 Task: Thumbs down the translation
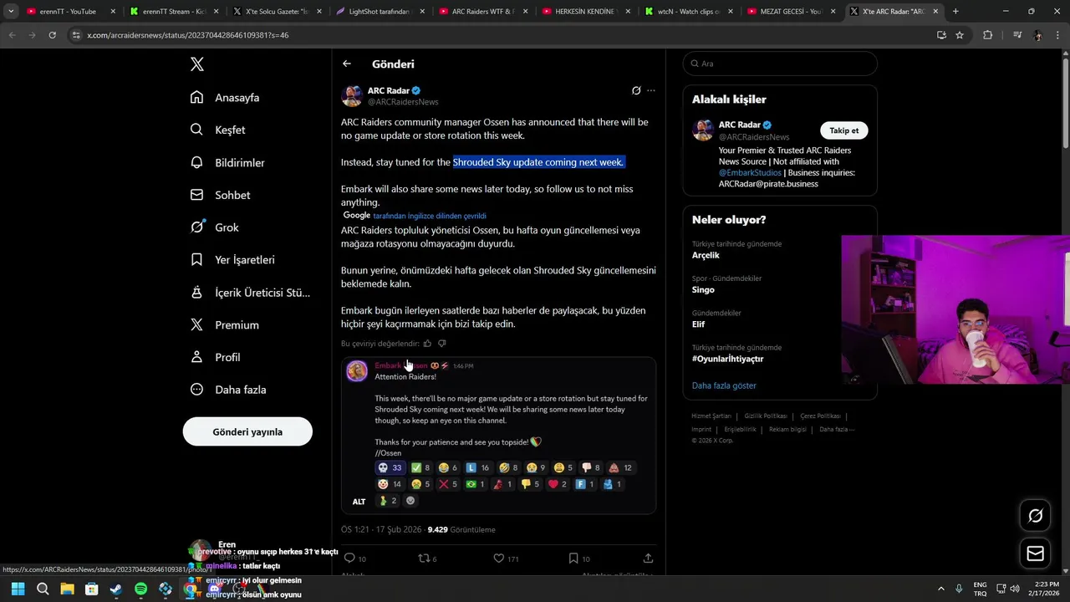(x=442, y=344)
